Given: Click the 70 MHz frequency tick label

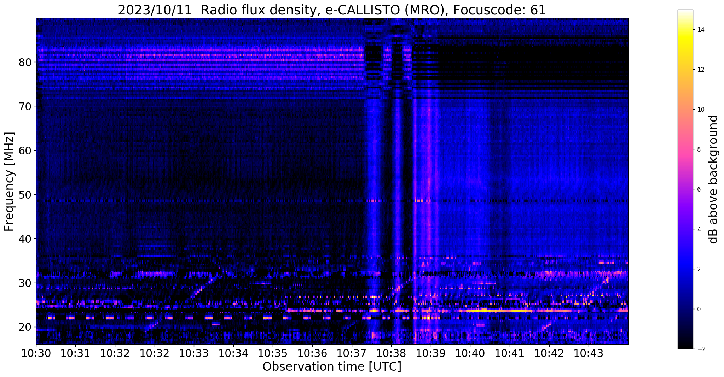Looking at the screenshot, I should pyautogui.click(x=25, y=106).
